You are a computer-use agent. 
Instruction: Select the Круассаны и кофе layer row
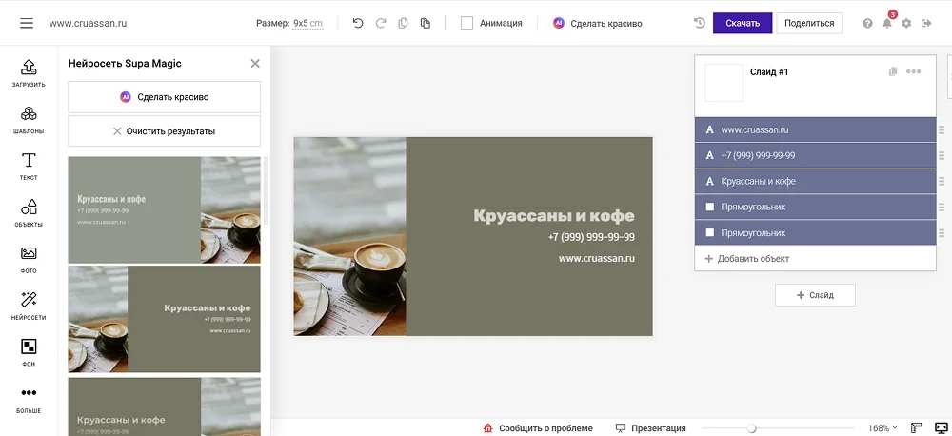(x=816, y=181)
